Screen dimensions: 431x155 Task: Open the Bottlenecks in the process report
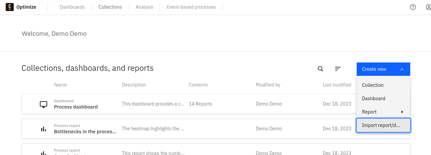85,132
